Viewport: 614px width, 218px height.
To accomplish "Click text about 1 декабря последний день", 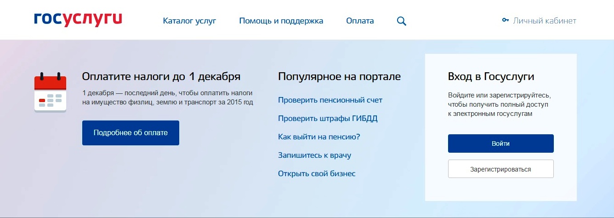I will click(x=168, y=98).
